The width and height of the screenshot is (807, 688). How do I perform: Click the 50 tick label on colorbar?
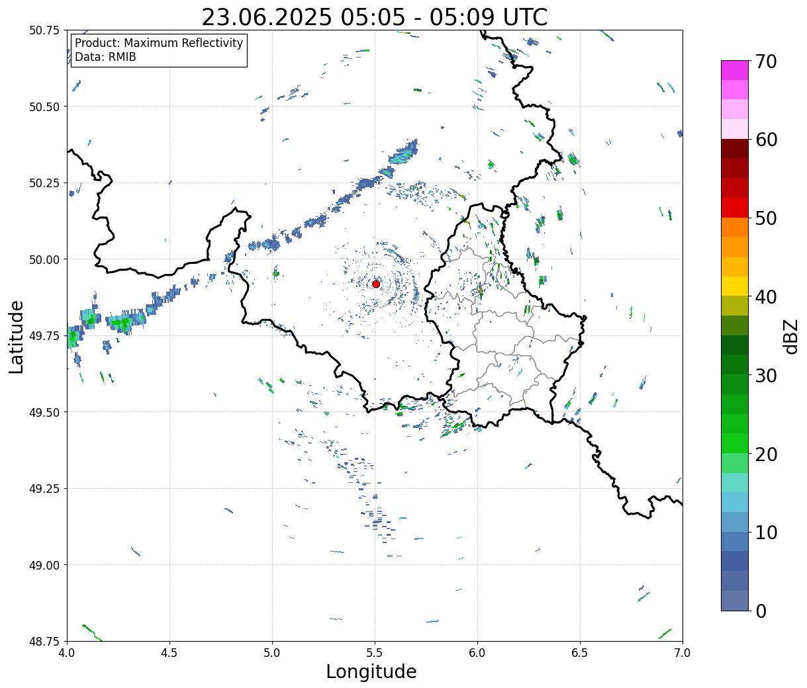coord(766,218)
